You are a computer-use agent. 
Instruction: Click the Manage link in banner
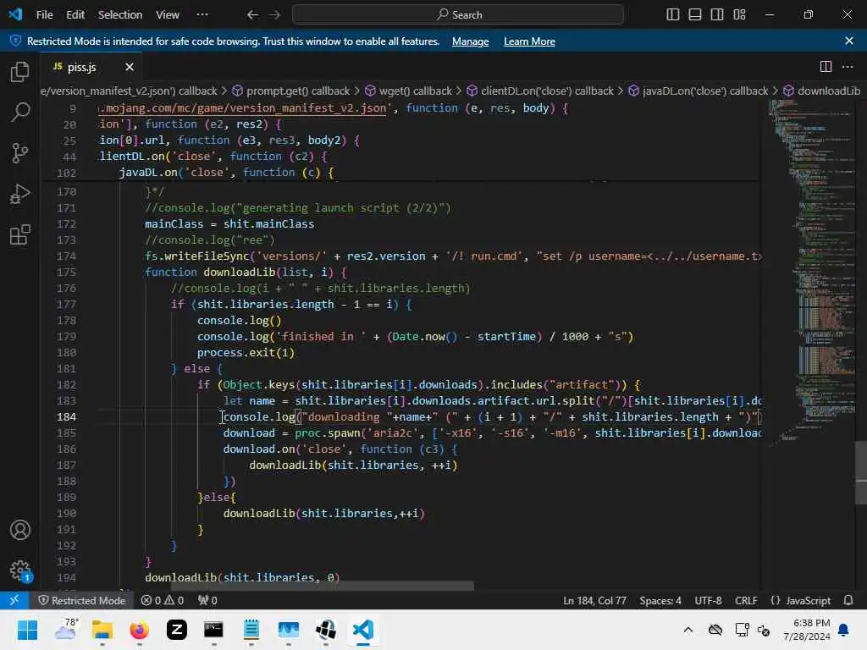[x=470, y=41]
